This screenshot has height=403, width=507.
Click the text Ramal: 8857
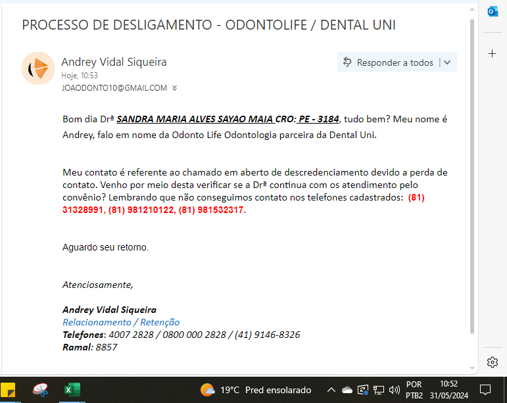(x=89, y=347)
